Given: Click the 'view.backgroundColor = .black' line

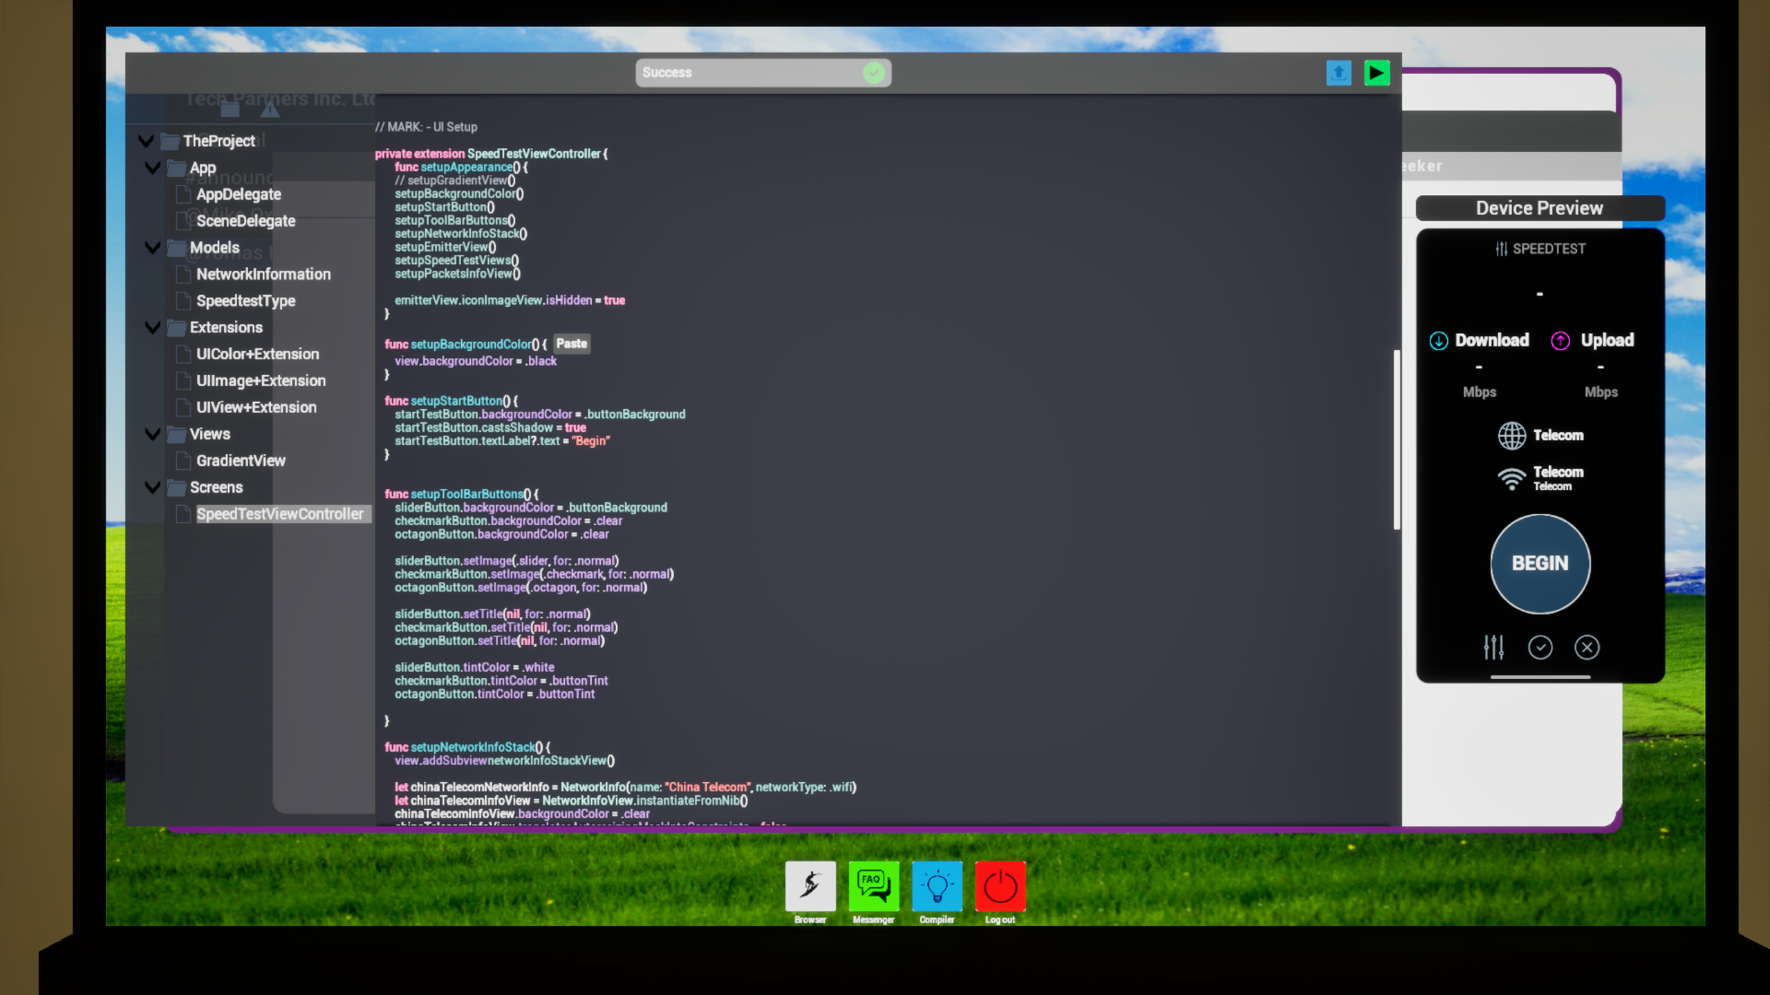Looking at the screenshot, I should 476,361.
